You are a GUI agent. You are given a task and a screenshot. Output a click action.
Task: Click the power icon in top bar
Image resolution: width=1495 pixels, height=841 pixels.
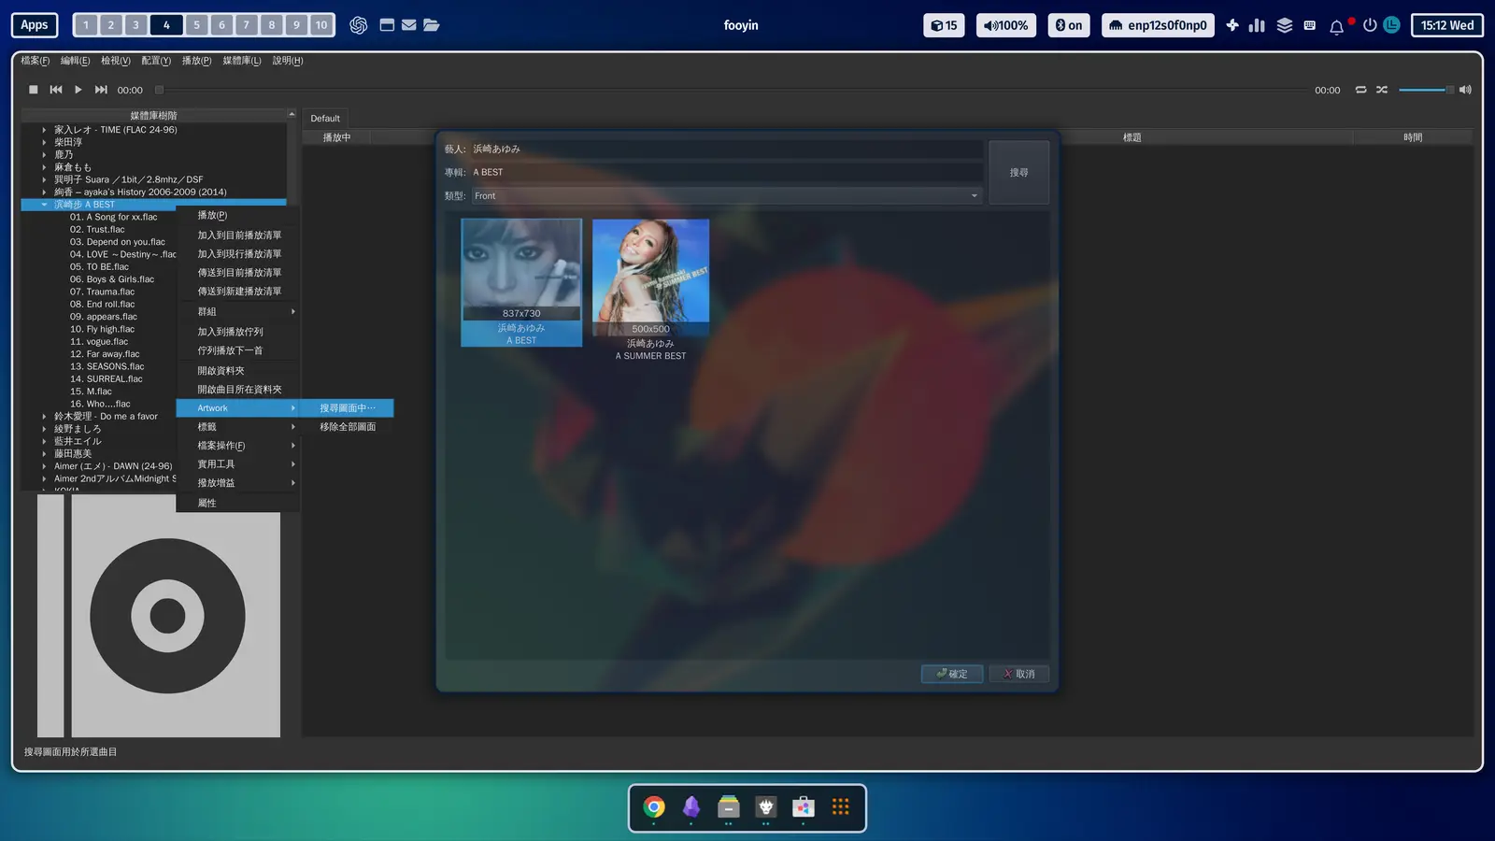pyautogui.click(x=1370, y=25)
